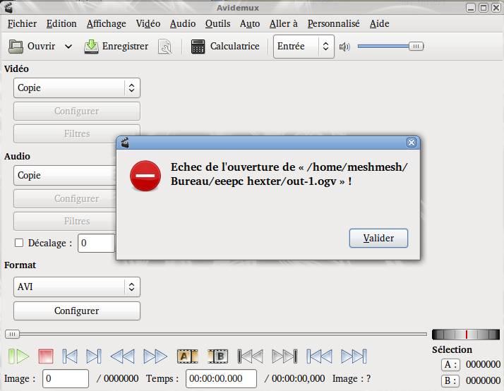Set selection marker B icon
Image resolution: width=504 pixels, height=391 pixels.
[x=217, y=356]
